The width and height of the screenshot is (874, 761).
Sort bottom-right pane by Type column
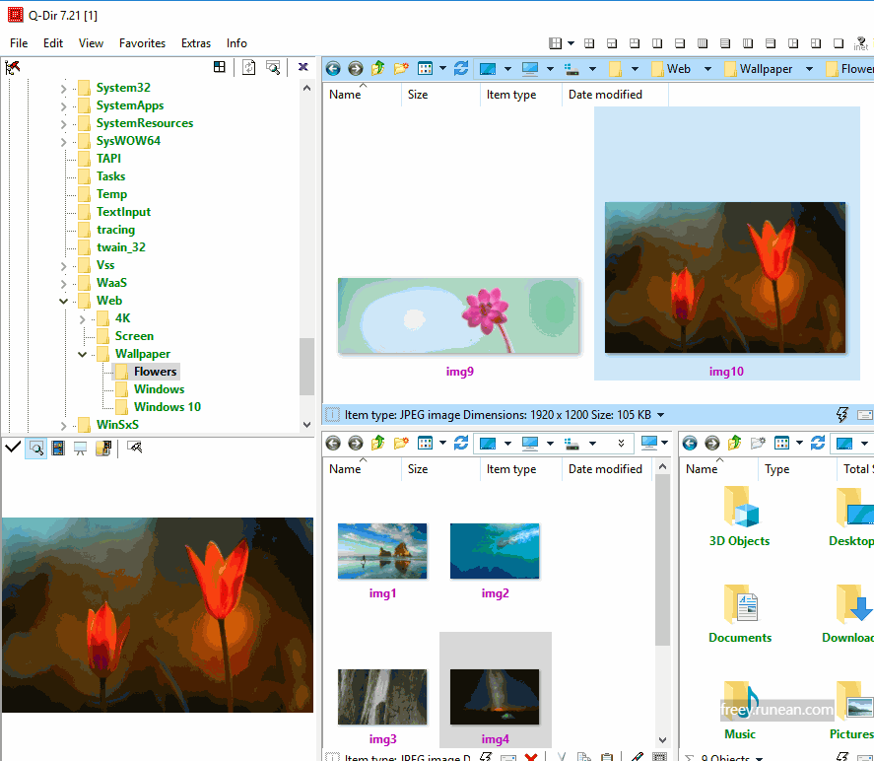797,469
